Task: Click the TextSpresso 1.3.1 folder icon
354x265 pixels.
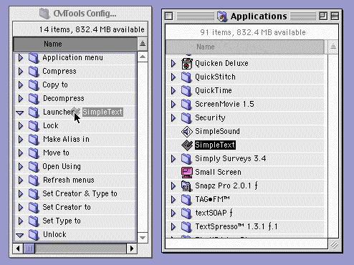Action: coord(186,227)
